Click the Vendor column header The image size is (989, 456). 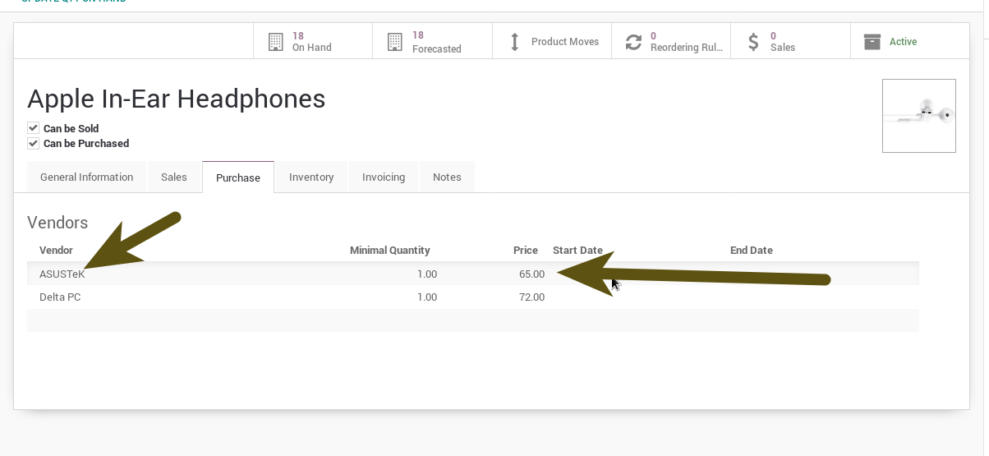click(x=57, y=251)
